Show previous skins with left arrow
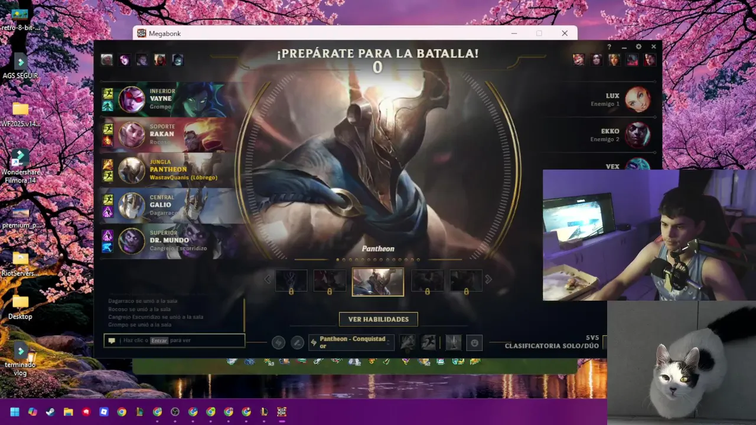Screen dimensions: 756x425 point(268,280)
